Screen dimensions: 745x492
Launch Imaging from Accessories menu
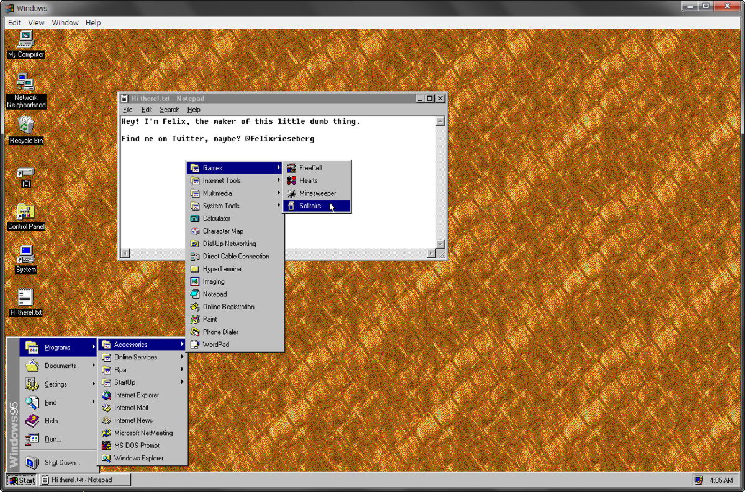click(235, 281)
